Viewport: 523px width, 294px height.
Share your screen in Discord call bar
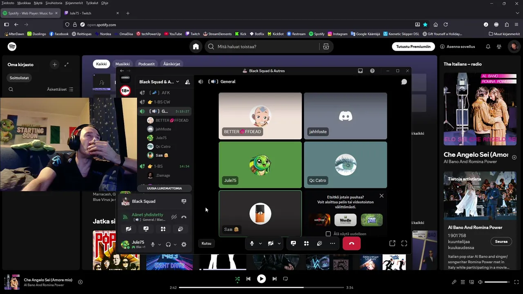[x=293, y=243]
